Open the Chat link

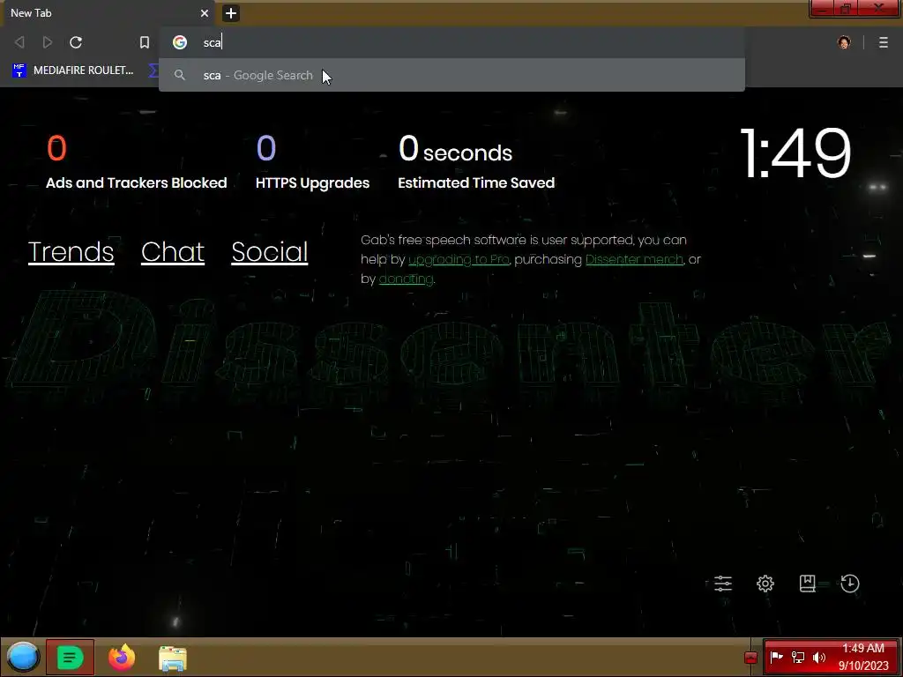coord(172,251)
